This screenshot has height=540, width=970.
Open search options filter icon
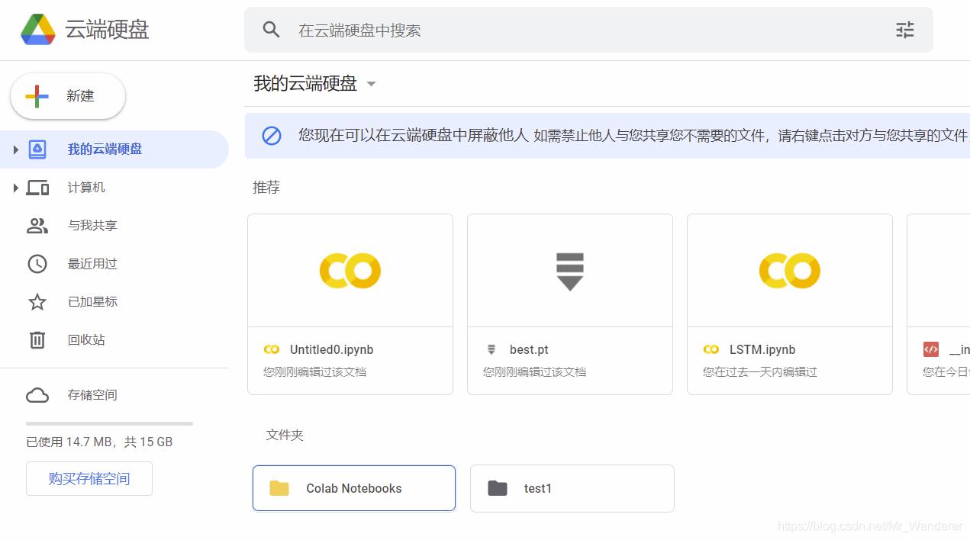click(905, 30)
